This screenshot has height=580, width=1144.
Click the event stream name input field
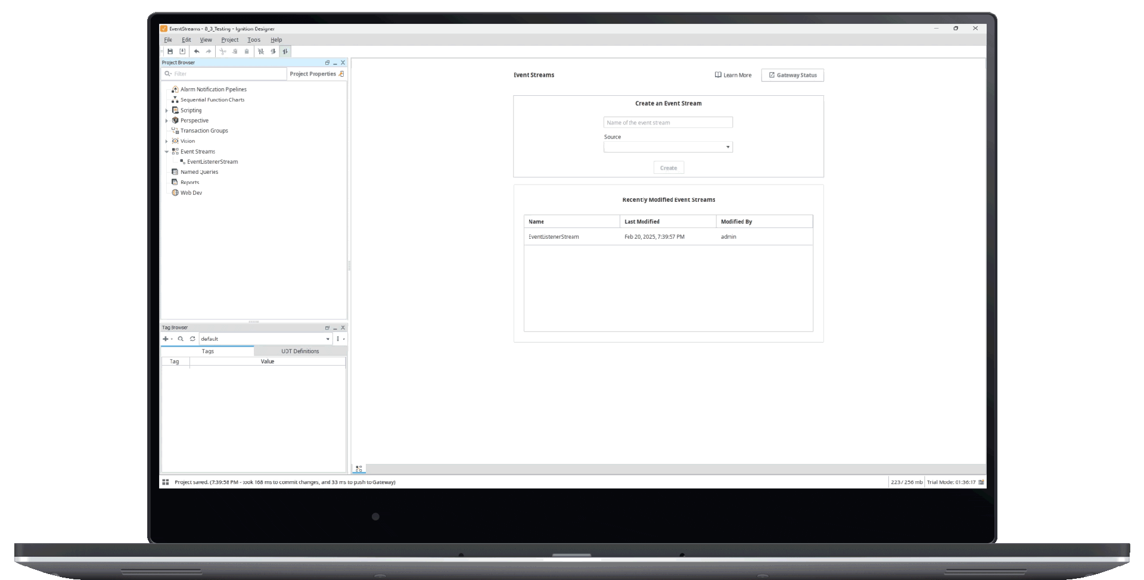point(668,123)
